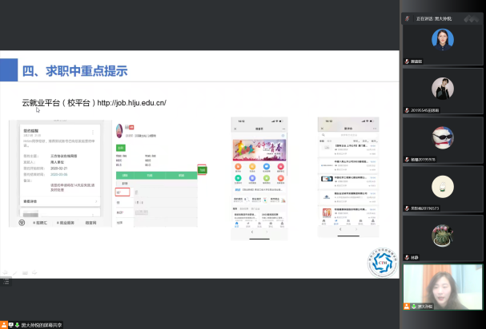Click the cactus avatar thumbnail of 林静
Viewport: 486px width, 329px height.
(x=443, y=235)
